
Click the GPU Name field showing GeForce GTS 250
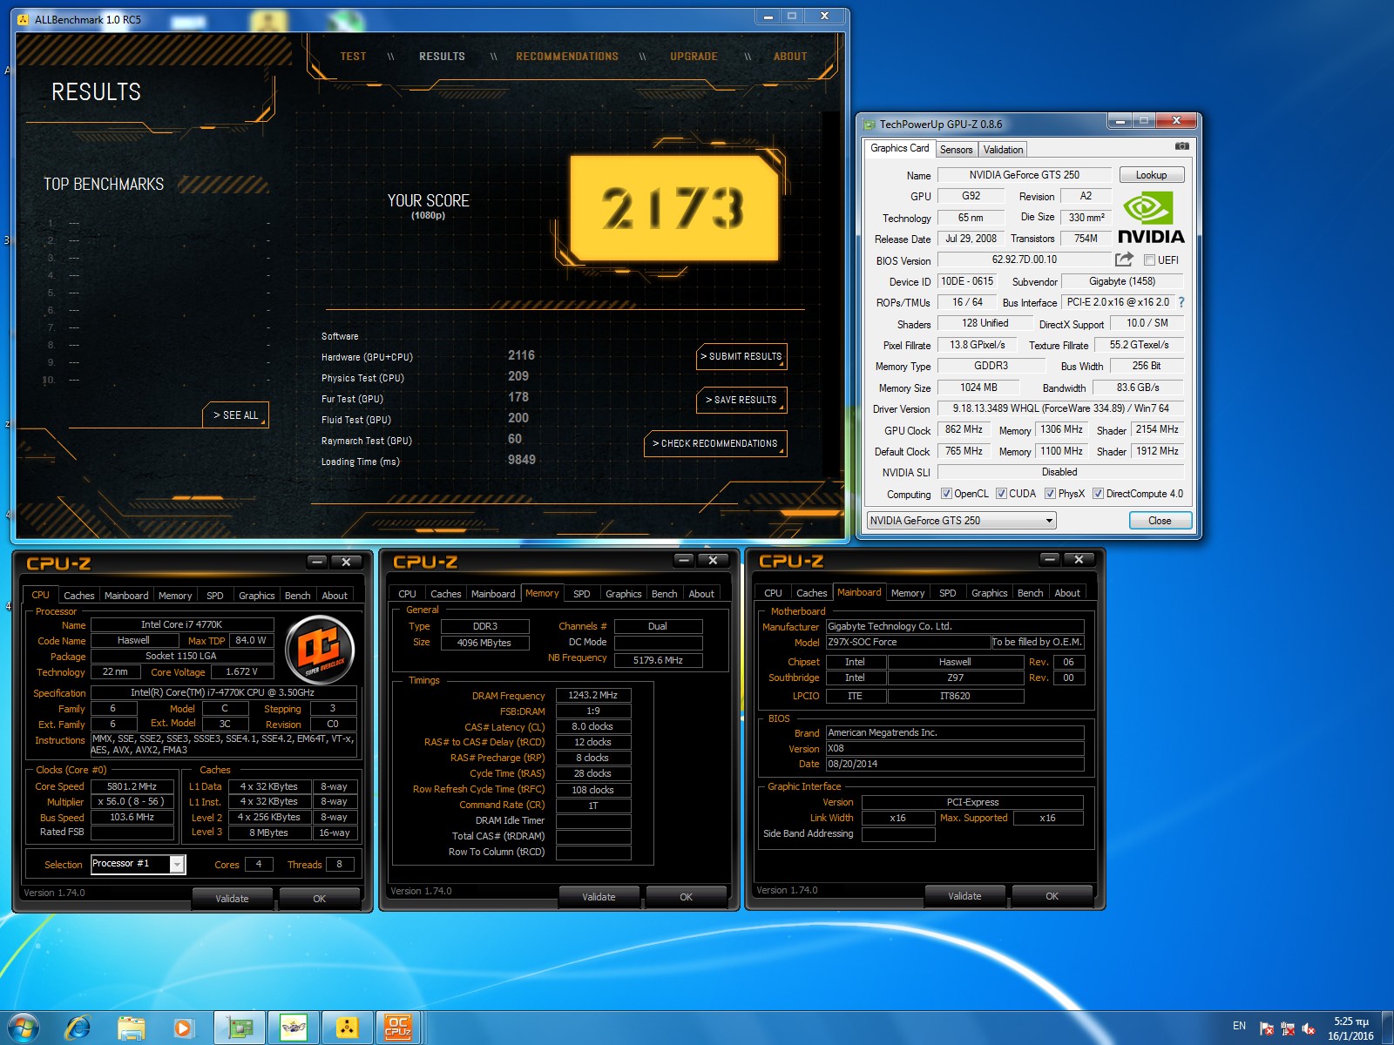[1025, 175]
